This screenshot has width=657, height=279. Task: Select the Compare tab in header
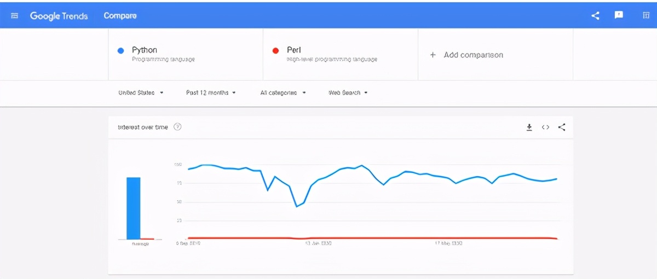point(120,16)
